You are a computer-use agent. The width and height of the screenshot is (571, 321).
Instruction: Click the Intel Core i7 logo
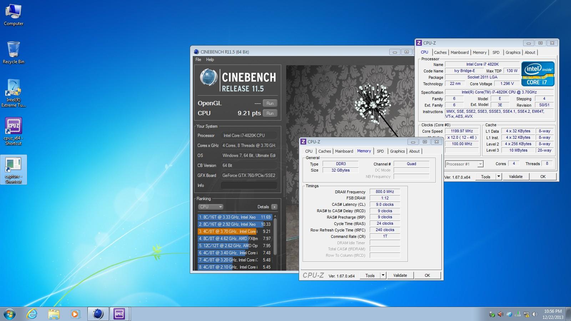pos(538,74)
